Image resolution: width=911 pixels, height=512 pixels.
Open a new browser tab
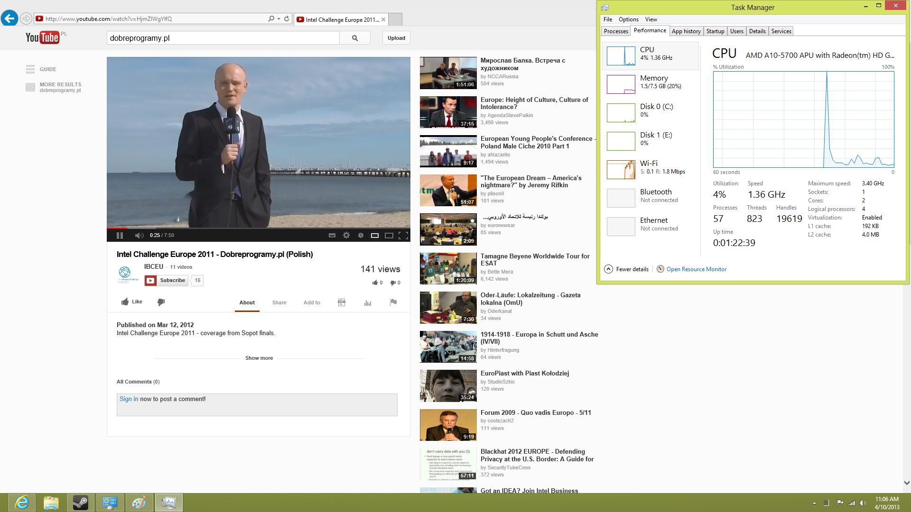pos(395,19)
